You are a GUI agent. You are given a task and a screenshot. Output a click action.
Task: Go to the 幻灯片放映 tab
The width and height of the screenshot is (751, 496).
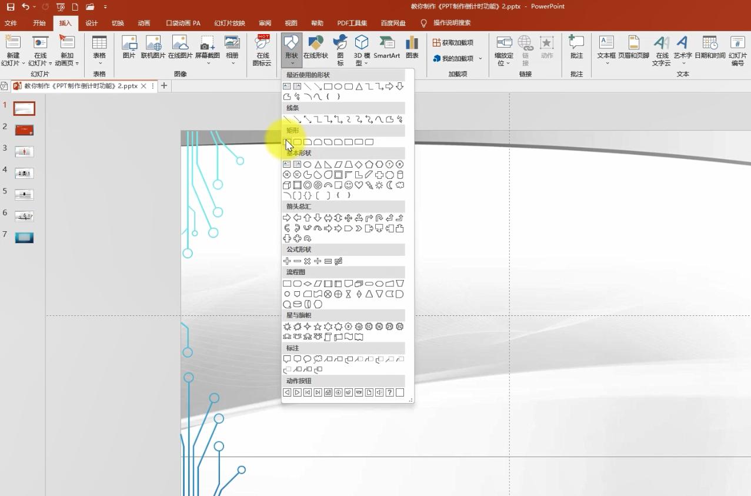(x=229, y=23)
